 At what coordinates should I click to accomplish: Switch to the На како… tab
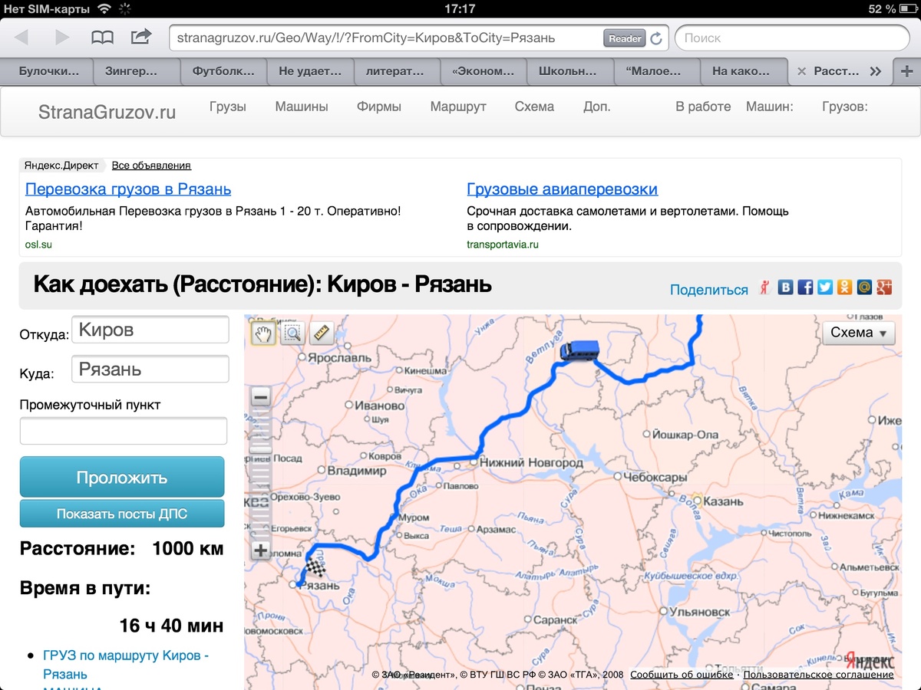pos(744,71)
